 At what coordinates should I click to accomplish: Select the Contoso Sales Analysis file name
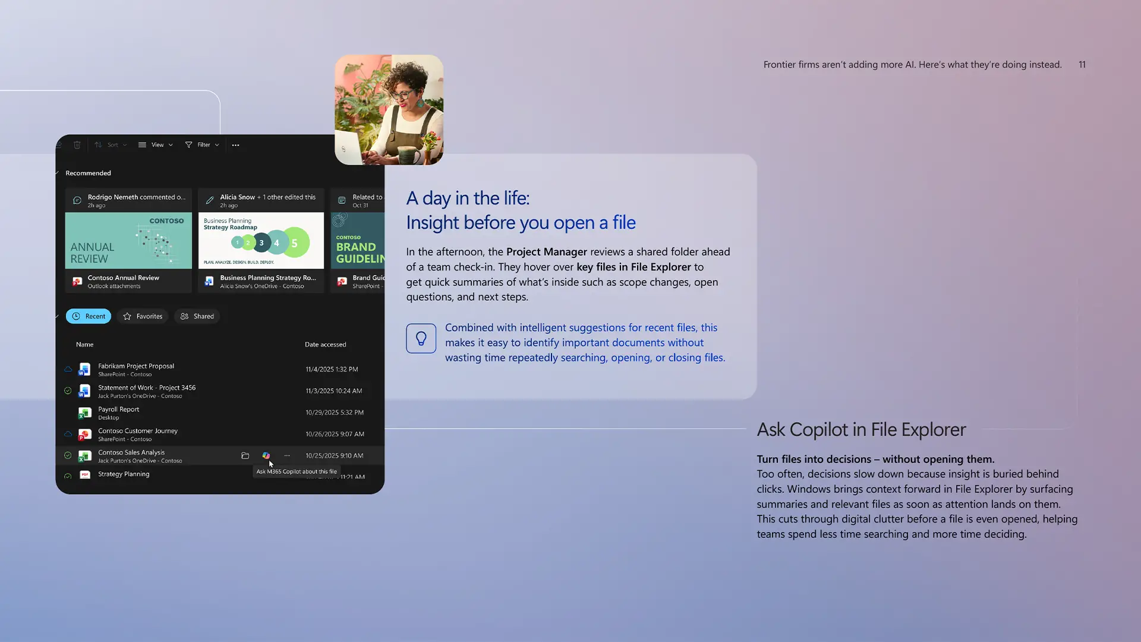(x=131, y=452)
